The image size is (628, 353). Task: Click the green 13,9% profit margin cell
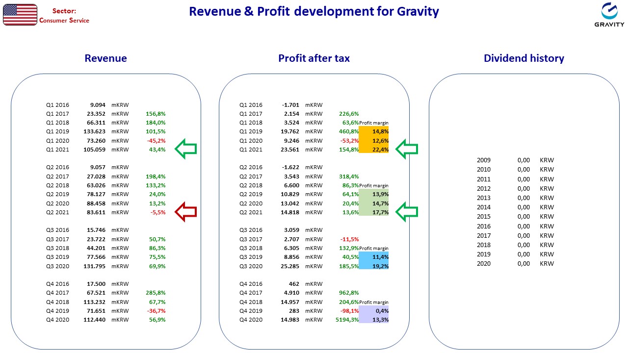coord(374,194)
